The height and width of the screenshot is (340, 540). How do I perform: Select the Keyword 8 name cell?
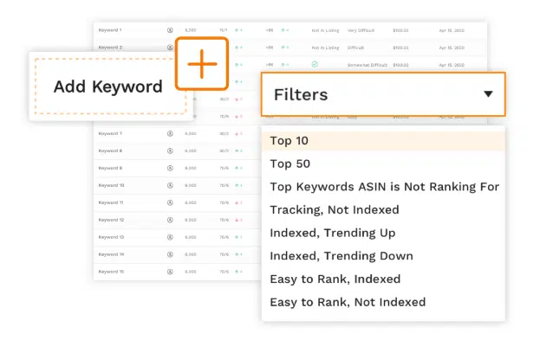click(x=110, y=151)
